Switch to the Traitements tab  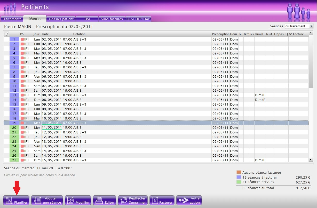coord(12,19)
